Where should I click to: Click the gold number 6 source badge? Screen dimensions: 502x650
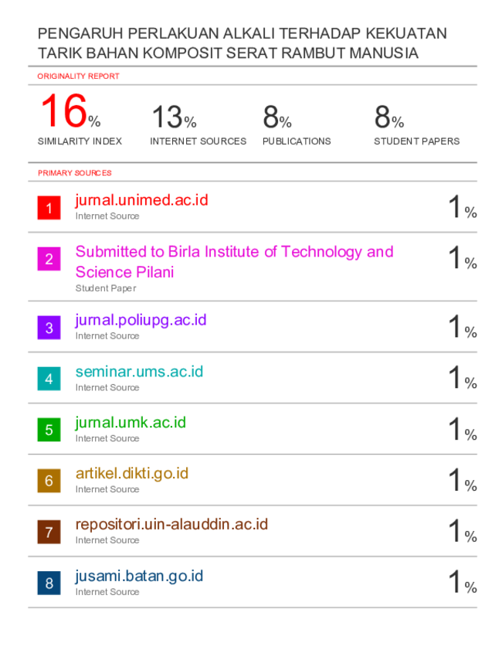coord(49,481)
